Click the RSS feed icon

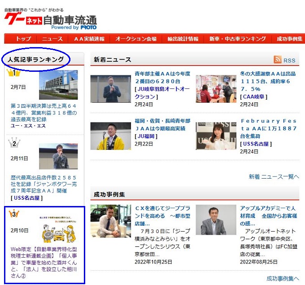278,60
